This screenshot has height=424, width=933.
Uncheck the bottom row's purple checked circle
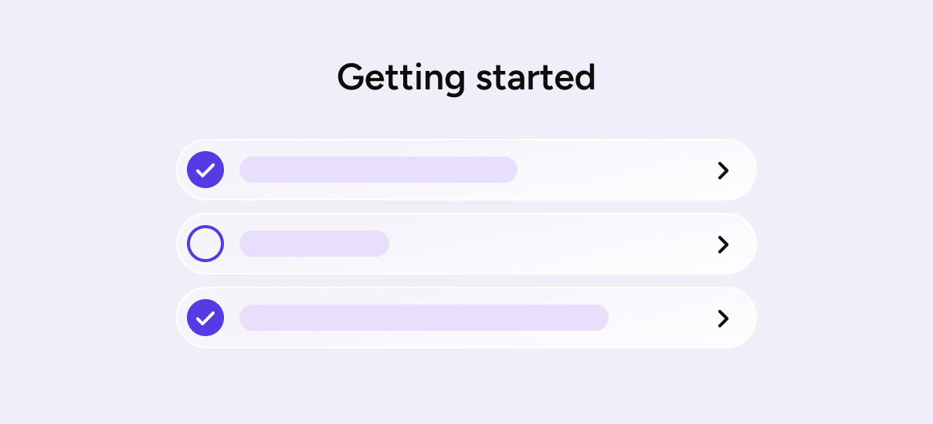pos(205,318)
